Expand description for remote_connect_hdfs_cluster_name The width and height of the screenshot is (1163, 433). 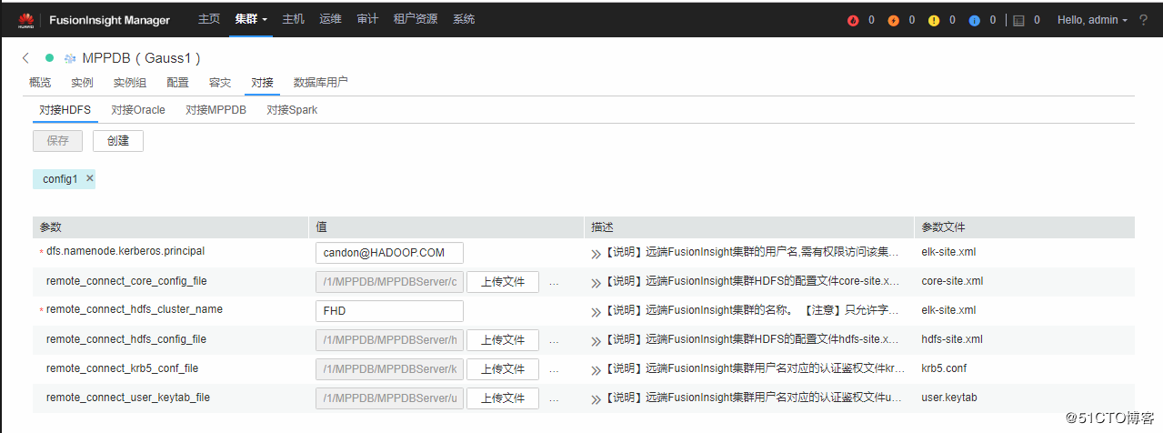[x=596, y=311]
